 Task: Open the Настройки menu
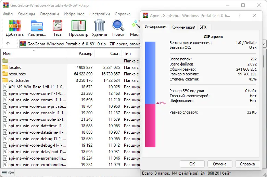[100, 14]
